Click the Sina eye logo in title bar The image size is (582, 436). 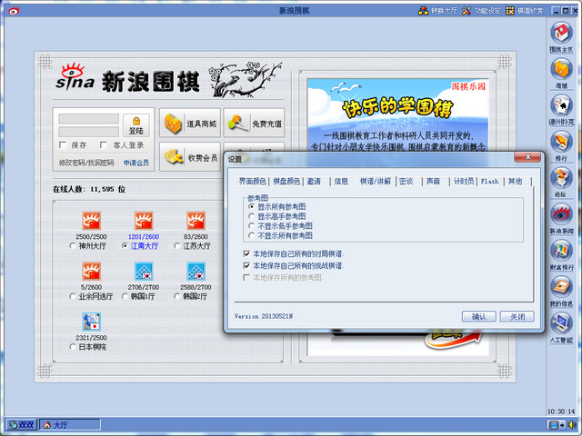14,11
